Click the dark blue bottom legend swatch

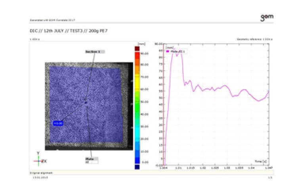click(x=137, y=167)
